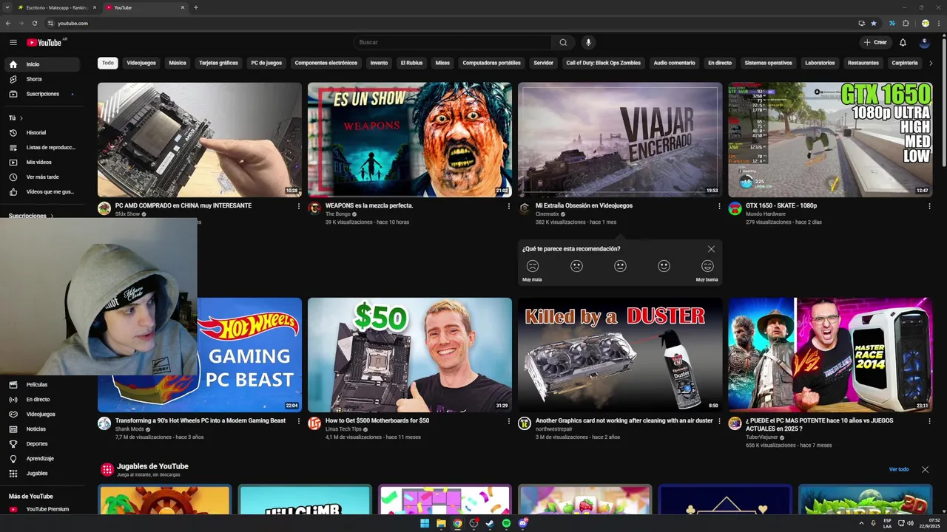Open the Discord taskbar icon
947x532 pixels.
tap(523, 523)
